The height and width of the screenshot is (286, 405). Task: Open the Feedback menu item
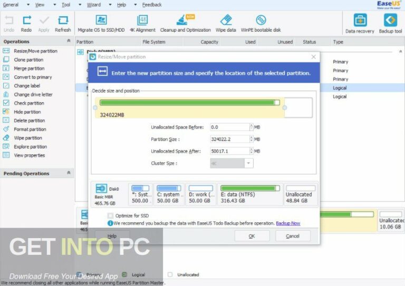152,5
